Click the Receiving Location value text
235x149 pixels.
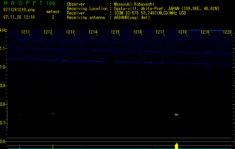[x=167, y=9]
